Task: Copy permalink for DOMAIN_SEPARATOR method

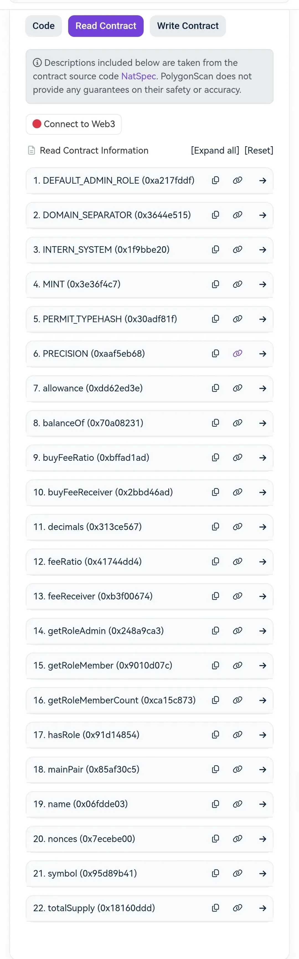Action: 237,215
